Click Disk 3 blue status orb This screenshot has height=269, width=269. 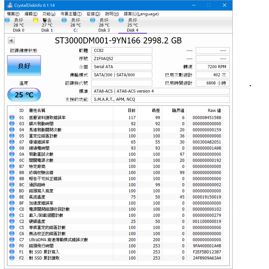pos(93,20)
